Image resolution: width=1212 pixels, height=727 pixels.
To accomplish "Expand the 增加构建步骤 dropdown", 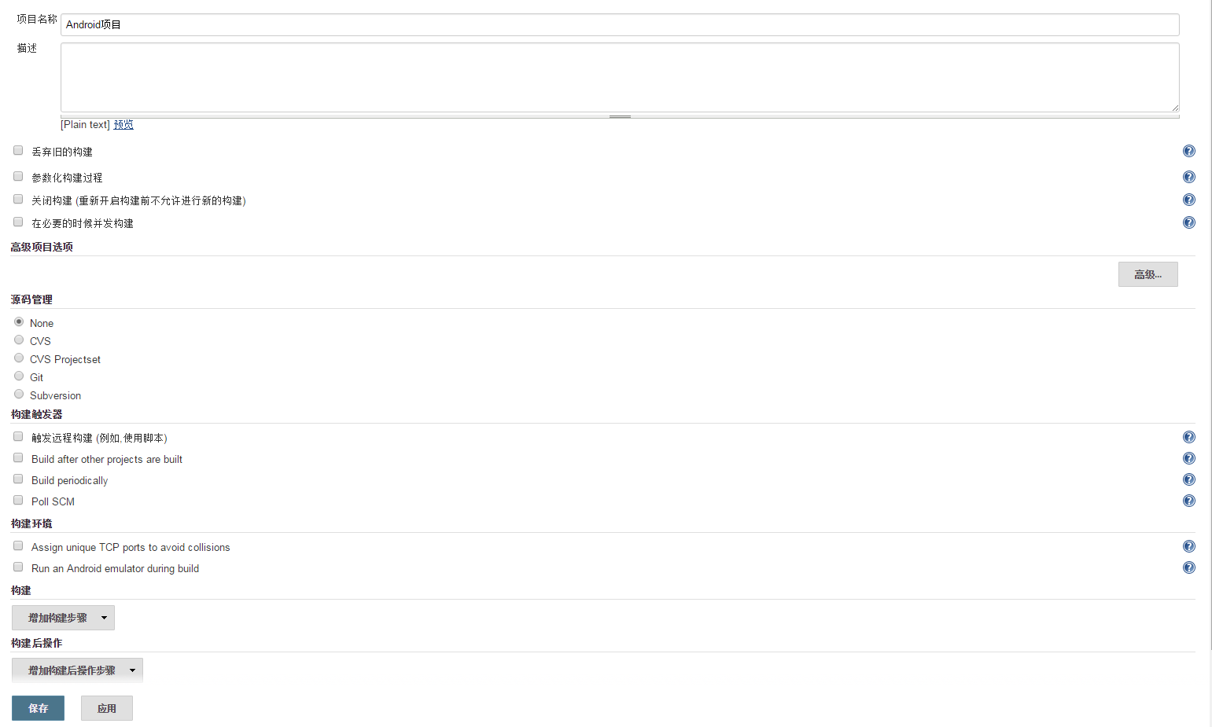I will [x=63, y=618].
